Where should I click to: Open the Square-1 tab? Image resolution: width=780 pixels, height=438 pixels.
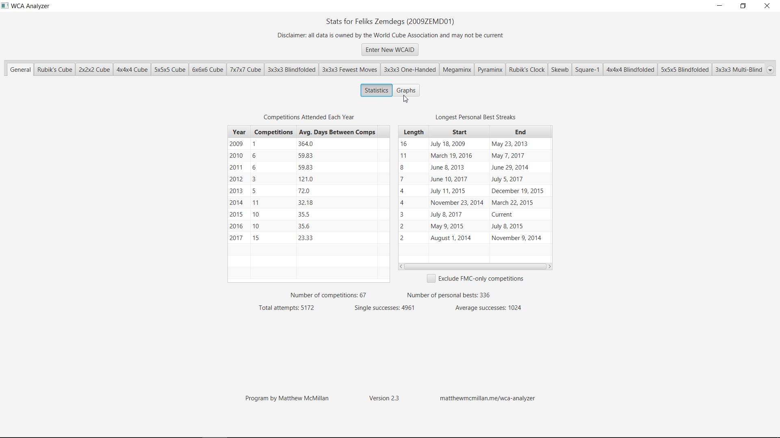tap(587, 70)
